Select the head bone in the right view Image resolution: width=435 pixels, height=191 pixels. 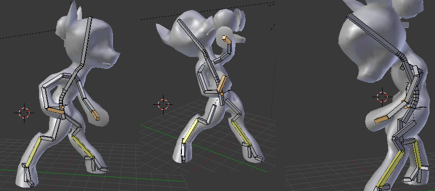tap(374, 34)
